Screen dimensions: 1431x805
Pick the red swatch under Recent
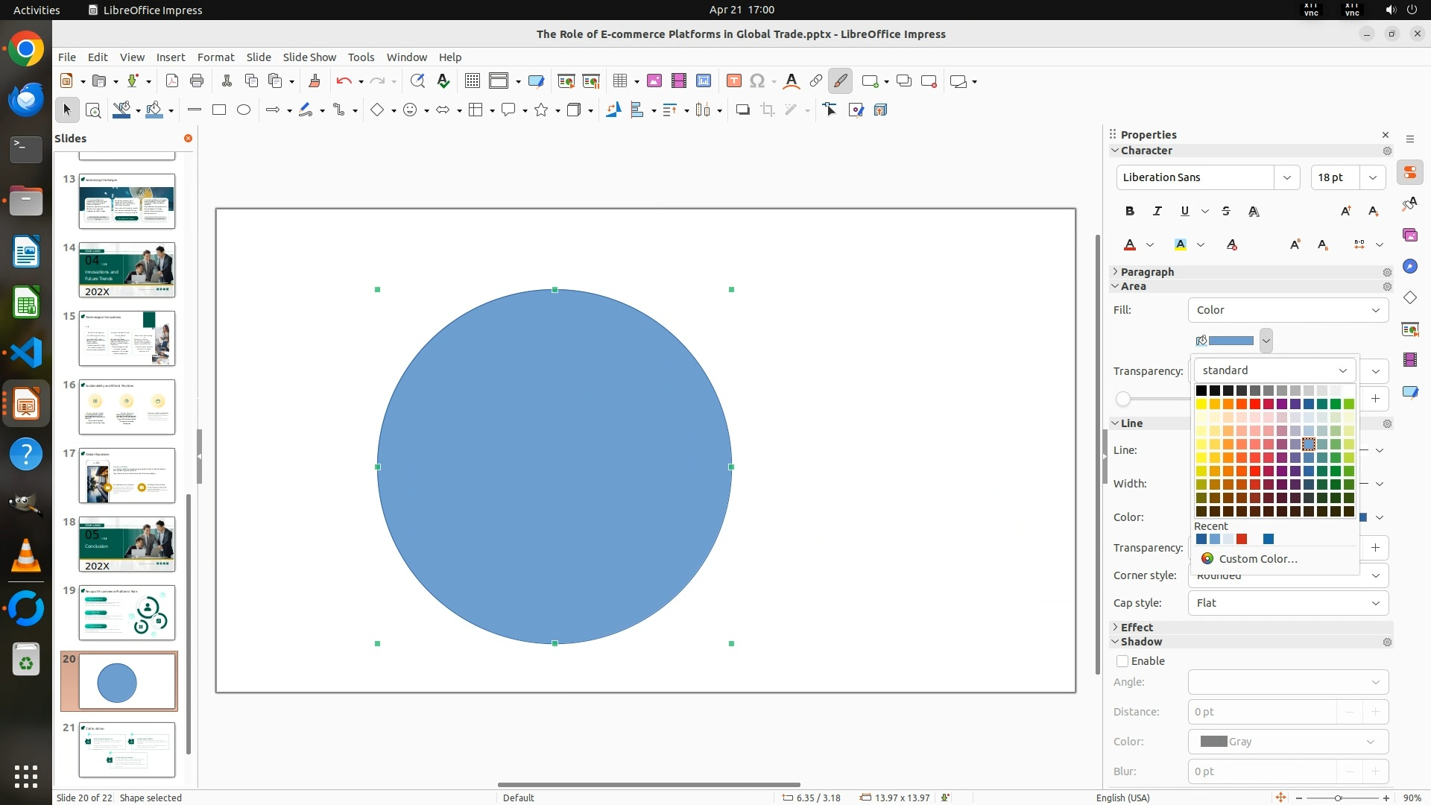[1242, 539]
